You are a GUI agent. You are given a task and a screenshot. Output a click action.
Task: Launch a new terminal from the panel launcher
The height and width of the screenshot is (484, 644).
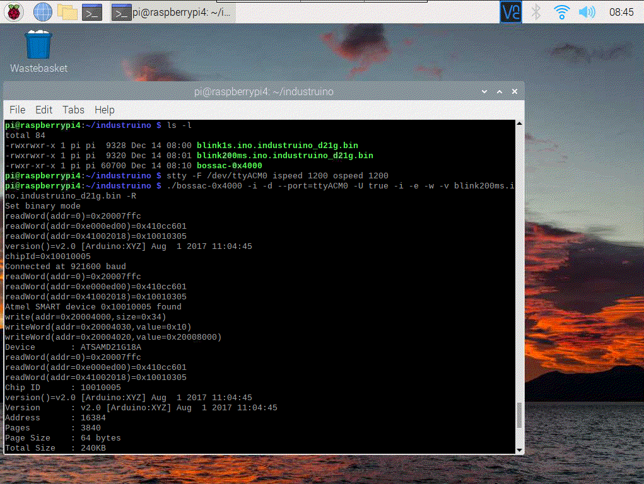[x=93, y=11]
